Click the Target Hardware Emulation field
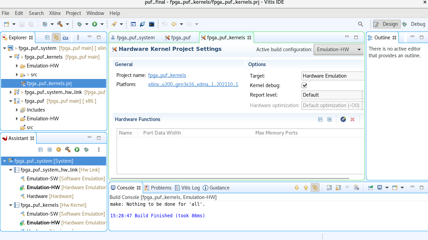The image size is (428, 240). coord(332,76)
